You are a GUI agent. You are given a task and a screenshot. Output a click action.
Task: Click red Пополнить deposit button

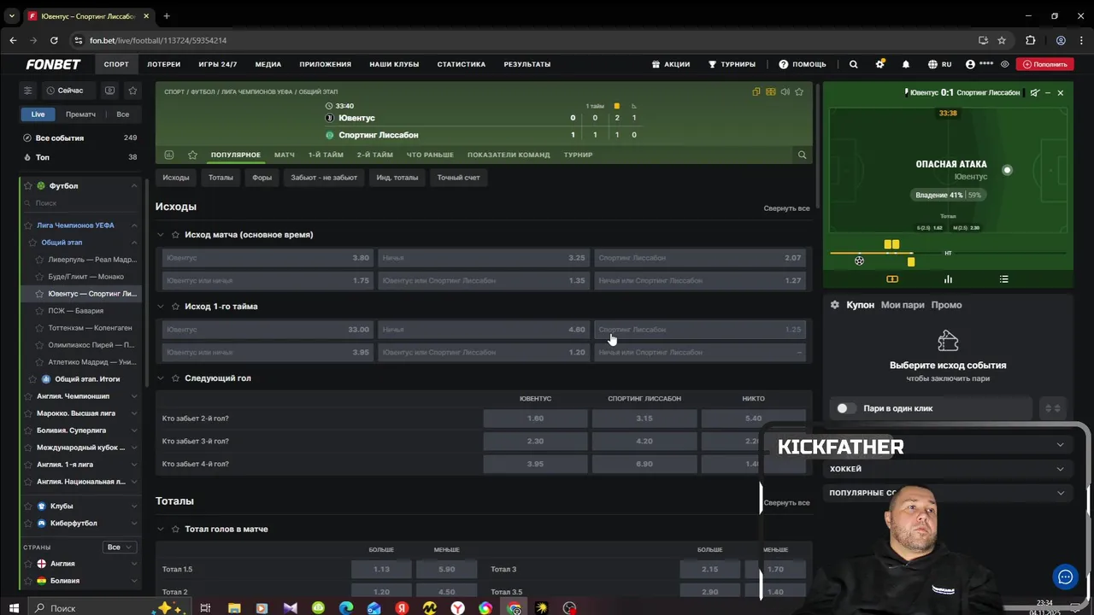point(1045,64)
